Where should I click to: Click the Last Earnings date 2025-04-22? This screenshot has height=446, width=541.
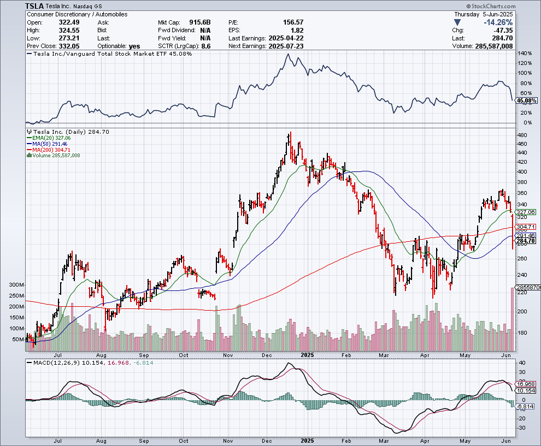pos(286,38)
